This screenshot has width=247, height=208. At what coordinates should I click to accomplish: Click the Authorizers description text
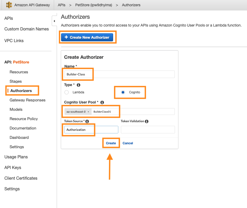[x=151, y=25]
